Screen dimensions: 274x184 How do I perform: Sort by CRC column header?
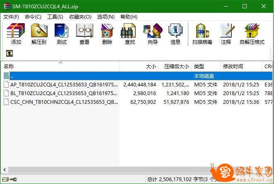point(267,66)
